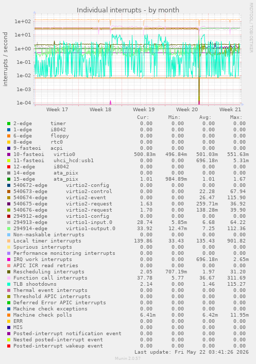Click the Max column header
256x364 pixels.
point(236,117)
